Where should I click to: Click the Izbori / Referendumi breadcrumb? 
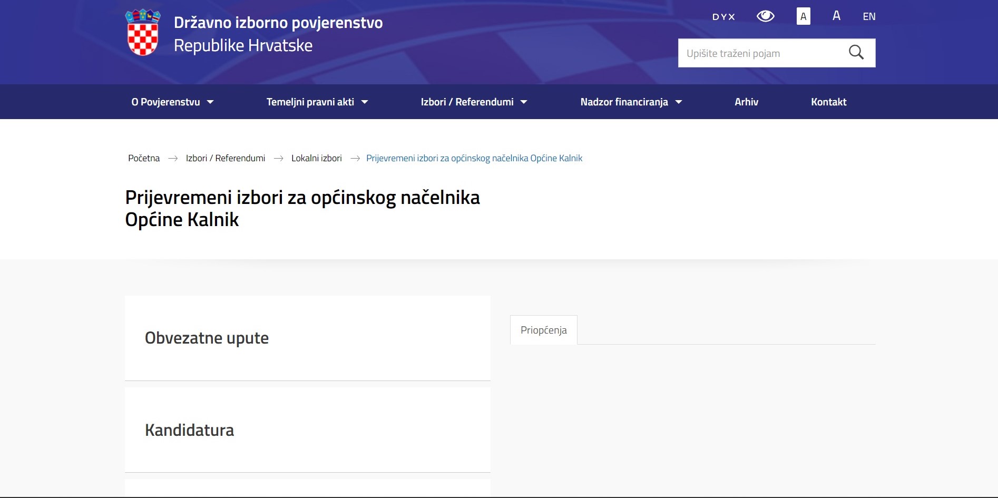click(226, 158)
